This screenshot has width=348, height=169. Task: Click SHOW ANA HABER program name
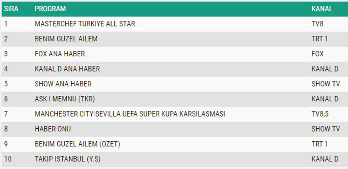pos(63,84)
